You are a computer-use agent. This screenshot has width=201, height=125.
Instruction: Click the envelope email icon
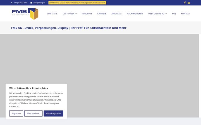(x=31, y=3)
